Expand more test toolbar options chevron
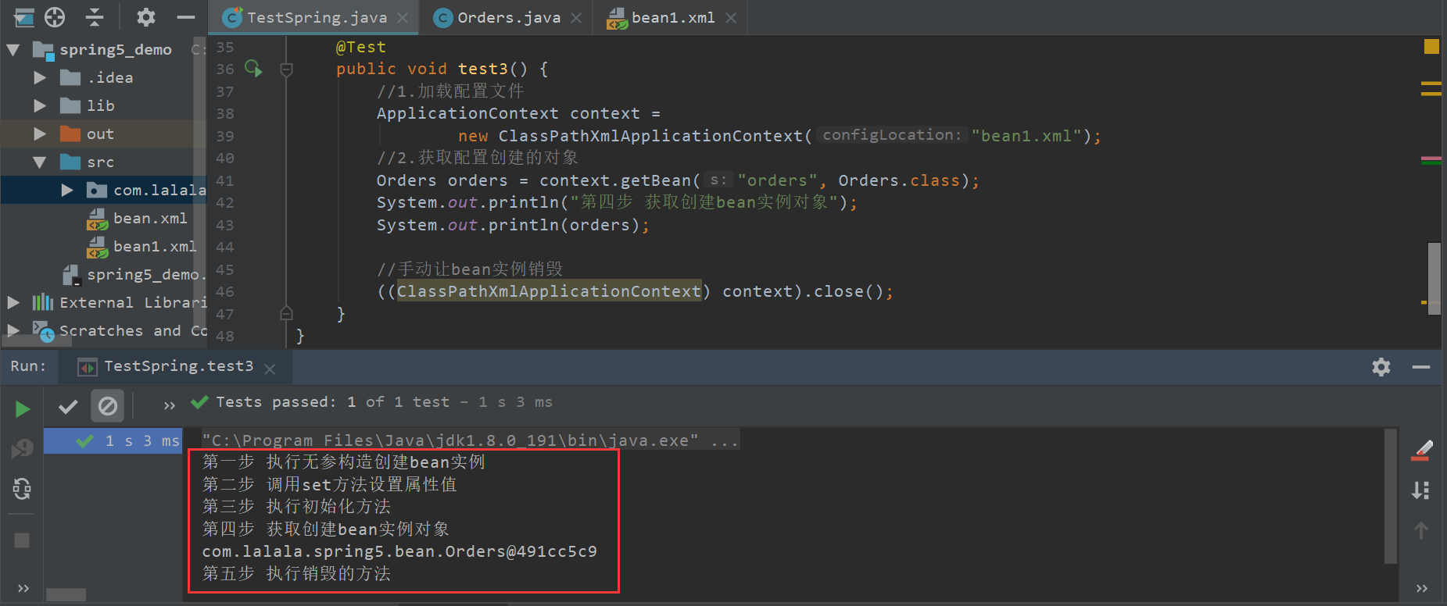 point(169,405)
